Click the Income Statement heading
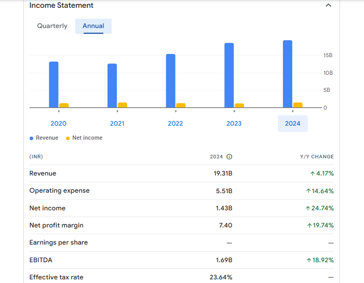Image resolution: width=364 pixels, height=283 pixels. pyautogui.click(x=61, y=5)
